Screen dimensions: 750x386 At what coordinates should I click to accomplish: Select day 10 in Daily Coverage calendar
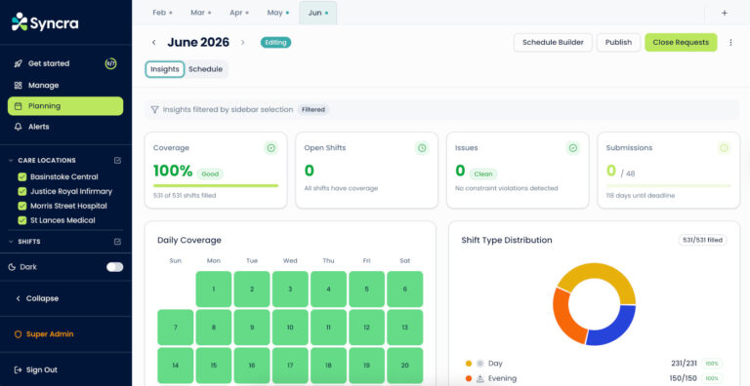[290, 328]
